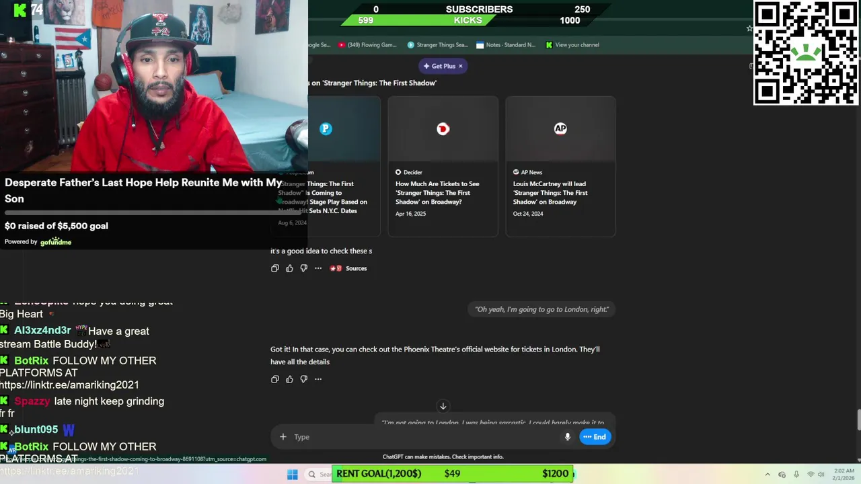Image resolution: width=861 pixels, height=484 pixels.
Task: Open the Stranger Things Sea... bookmark
Action: pyautogui.click(x=437, y=45)
